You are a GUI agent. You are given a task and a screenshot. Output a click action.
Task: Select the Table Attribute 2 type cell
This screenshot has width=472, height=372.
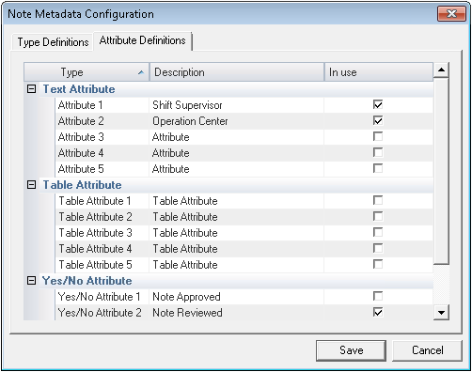coord(102,217)
